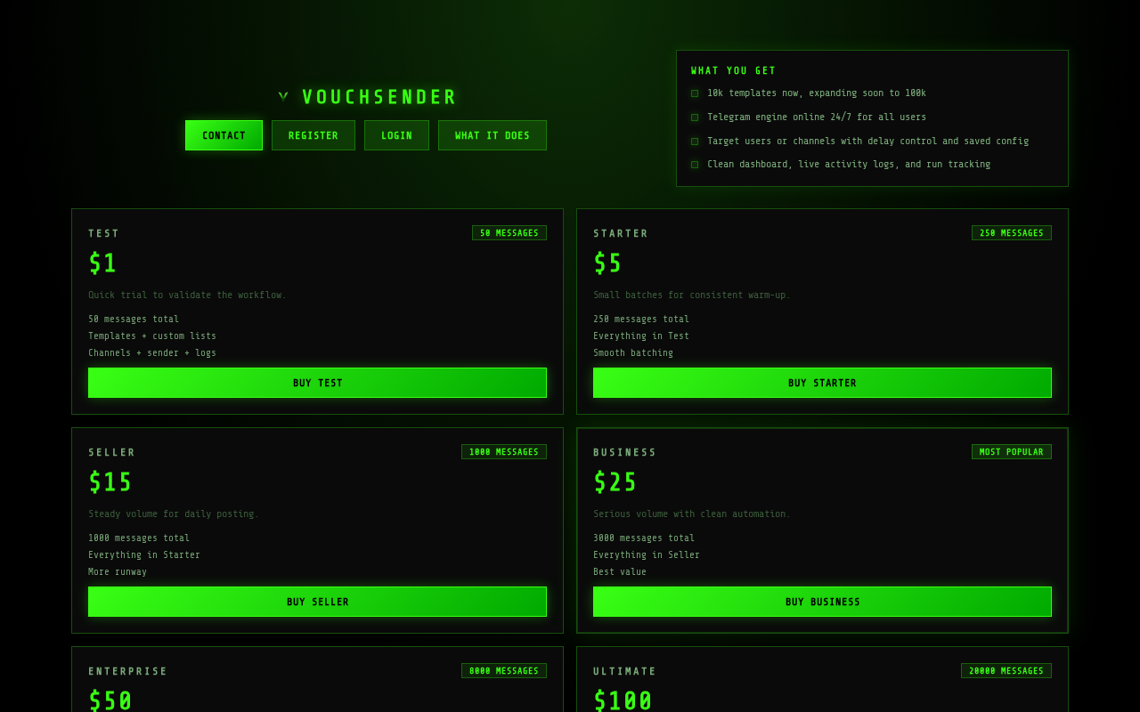This screenshot has height=712, width=1140.
Task: Click the STARTER plan title
Action: tap(621, 234)
